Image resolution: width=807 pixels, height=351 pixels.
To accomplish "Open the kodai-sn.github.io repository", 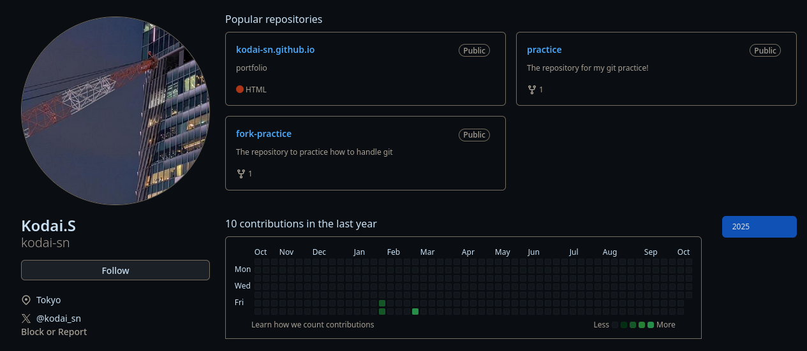I will (275, 50).
